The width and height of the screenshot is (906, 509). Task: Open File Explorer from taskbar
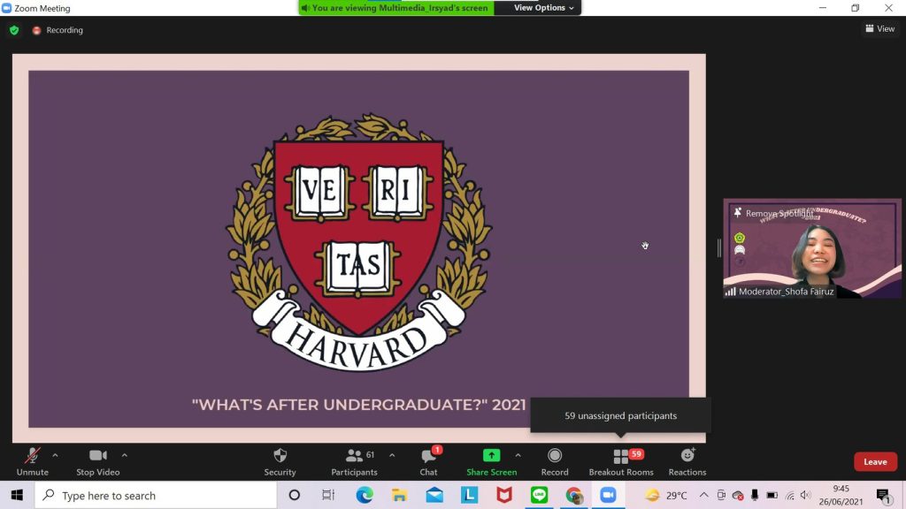pos(399,495)
